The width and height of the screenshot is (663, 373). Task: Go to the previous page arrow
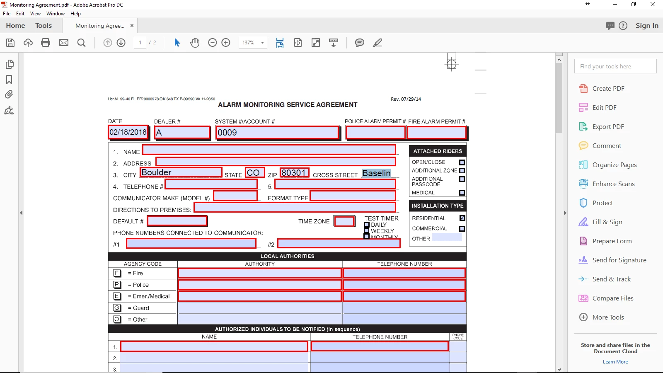coord(108,43)
